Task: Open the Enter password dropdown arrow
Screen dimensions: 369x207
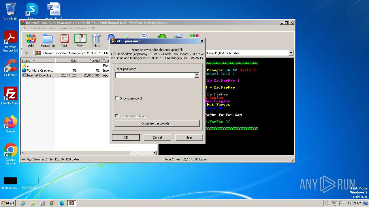Action: 197,75
